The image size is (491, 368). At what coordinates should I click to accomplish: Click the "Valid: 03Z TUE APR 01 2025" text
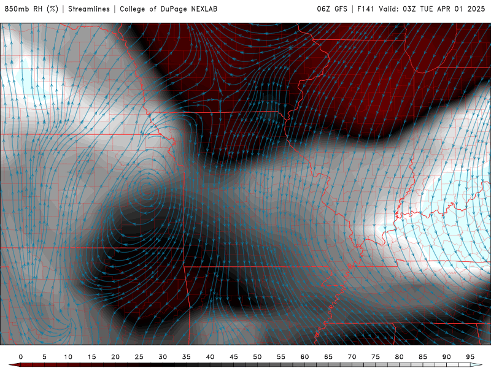[x=432, y=9]
